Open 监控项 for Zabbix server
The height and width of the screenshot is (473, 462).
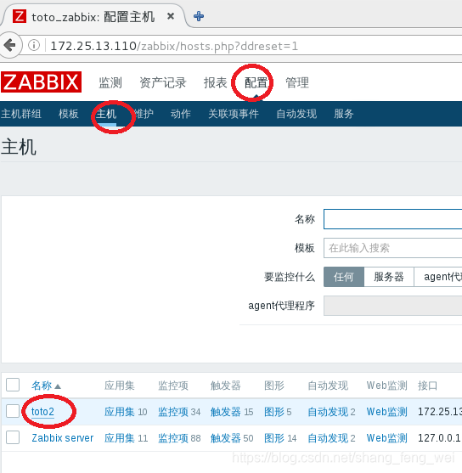click(173, 438)
